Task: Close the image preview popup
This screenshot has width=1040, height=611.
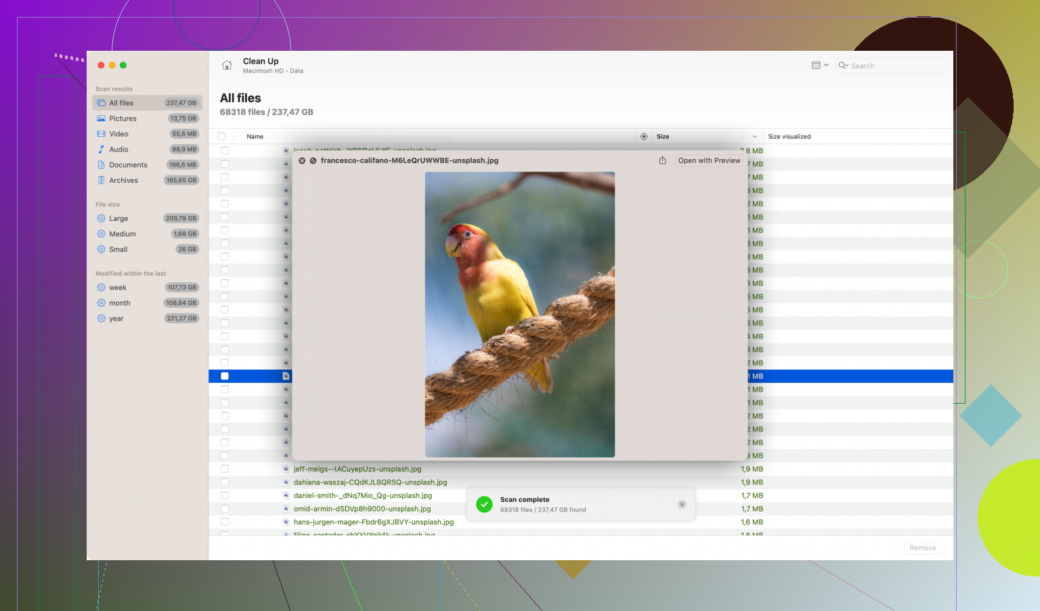Action: point(302,161)
